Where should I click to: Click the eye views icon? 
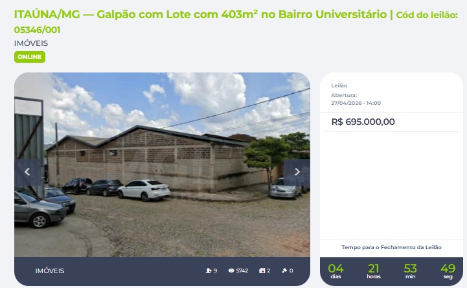[x=231, y=271]
